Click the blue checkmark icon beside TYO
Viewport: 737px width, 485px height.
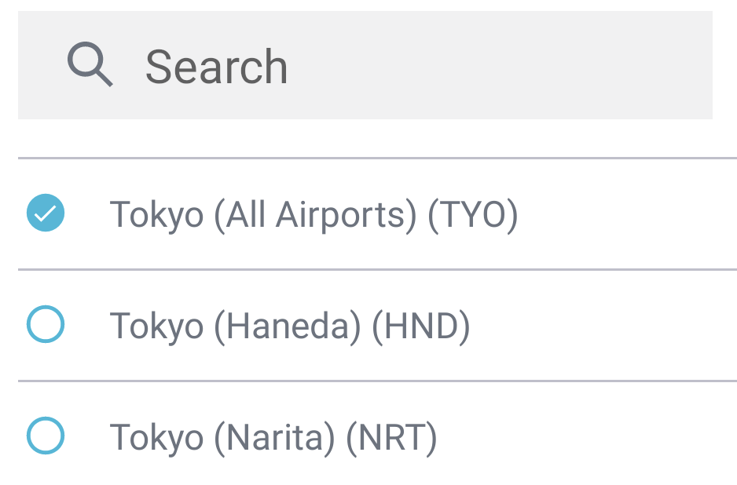(x=46, y=213)
